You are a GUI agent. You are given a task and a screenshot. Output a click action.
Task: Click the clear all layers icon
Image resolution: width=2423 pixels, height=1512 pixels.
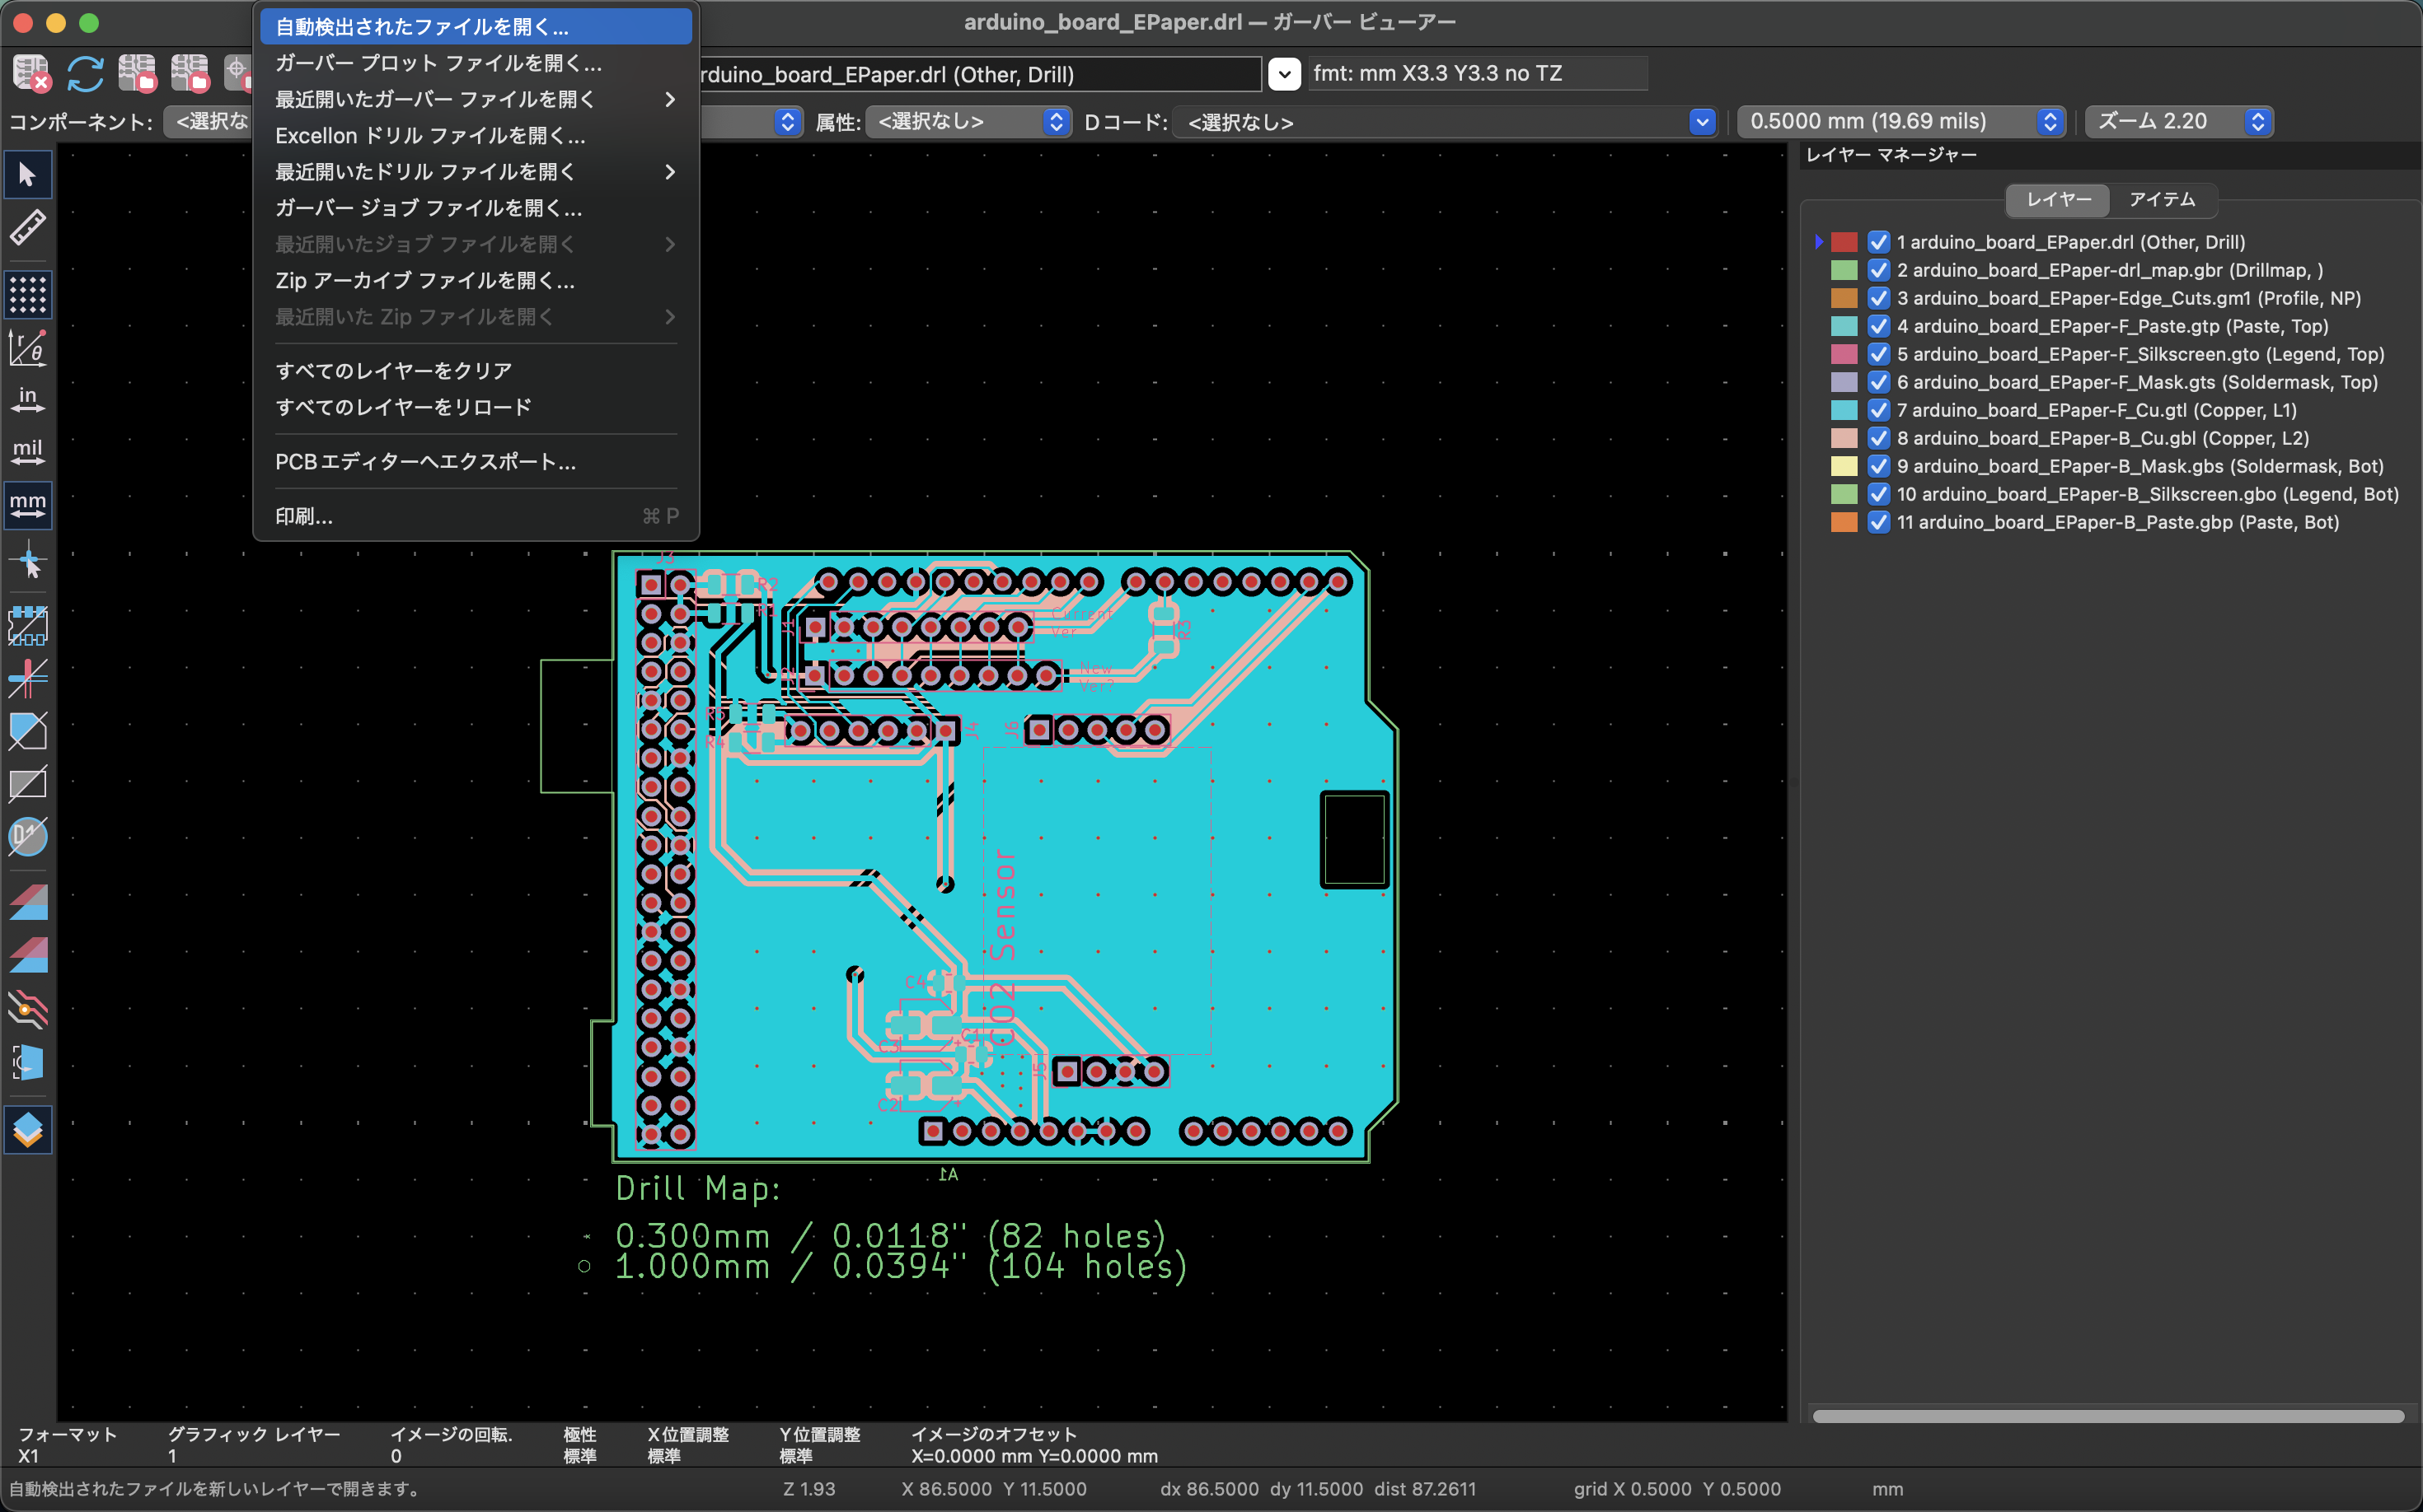[31, 74]
